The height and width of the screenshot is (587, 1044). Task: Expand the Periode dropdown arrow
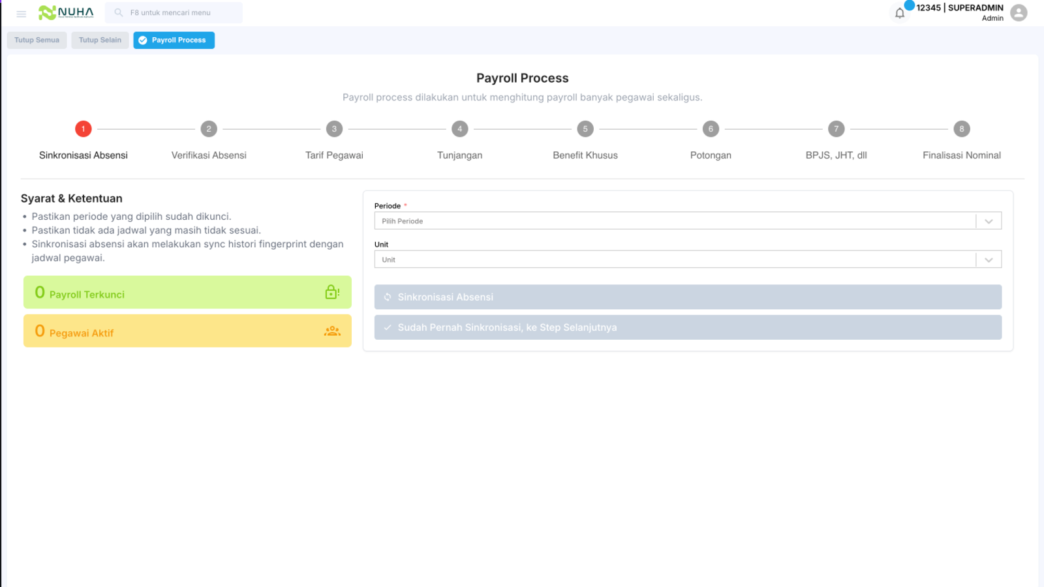[989, 221]
